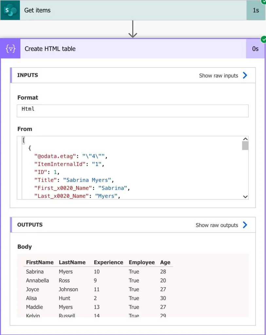Screen dimensions: 266x335
Task: Collapse the Create HTML table action title
Action: pos(50,49)
